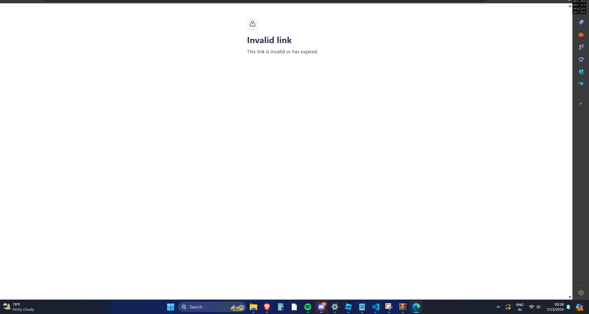Expand the hidden system tray icons chevron
The width and height of the screenshot is (589, 314).
coord(498,307)
